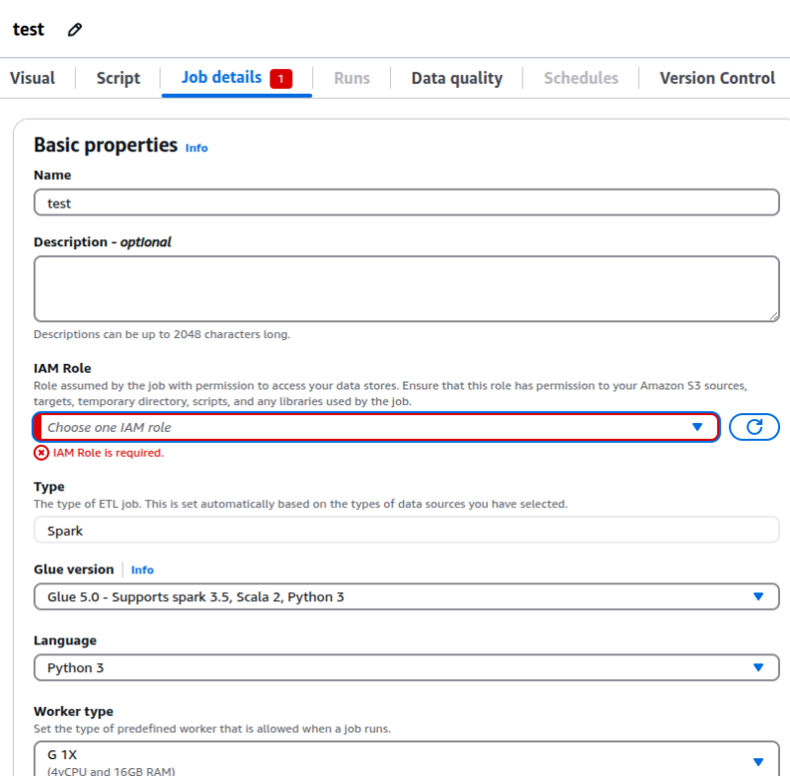Image resolution: width=790 pixels, height=776 pixels.
Task: Click the IAM Role required error icon
Action: click(x=40, y=453)
